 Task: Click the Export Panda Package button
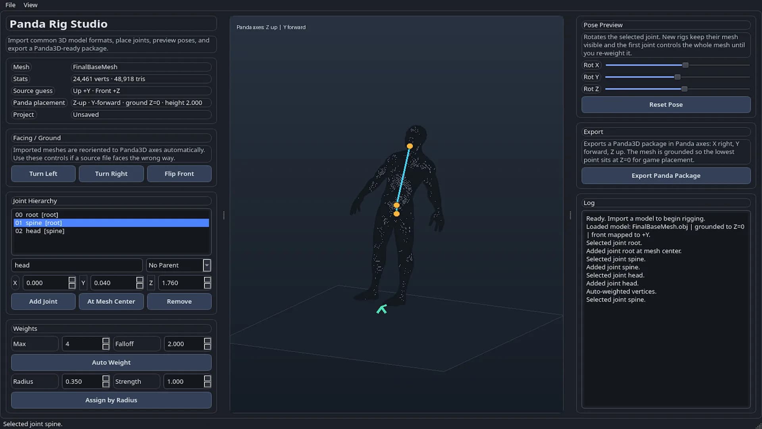coord(666,176)
